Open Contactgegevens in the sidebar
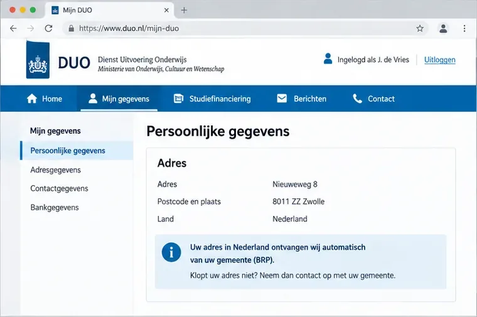477x317 pixels. [x=60, y=188]
